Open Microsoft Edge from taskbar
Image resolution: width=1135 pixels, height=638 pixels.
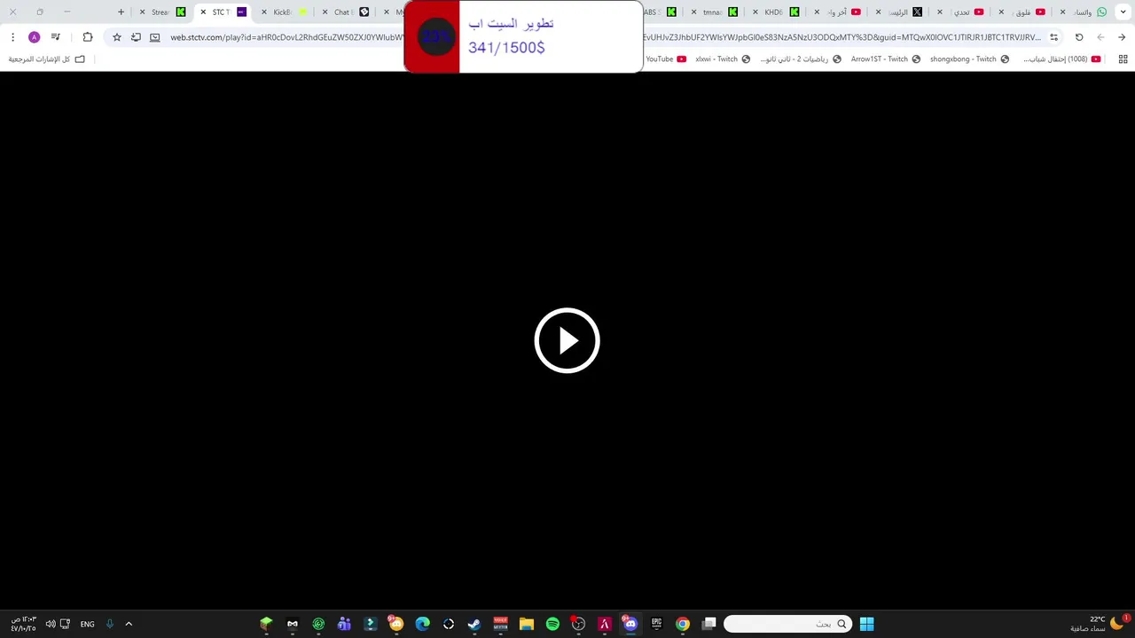tap(422, 624)
